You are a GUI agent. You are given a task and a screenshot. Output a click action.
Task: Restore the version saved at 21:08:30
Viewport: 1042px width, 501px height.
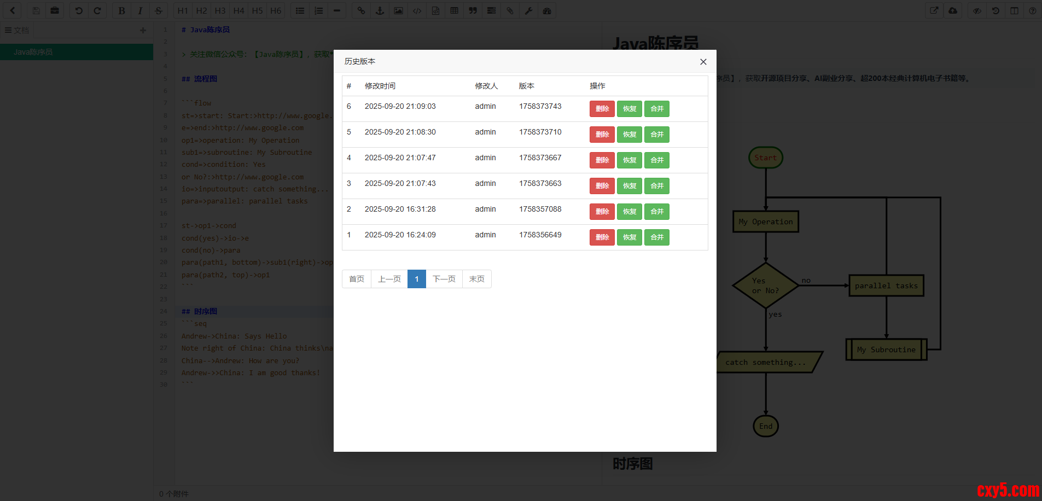[629, 135]
